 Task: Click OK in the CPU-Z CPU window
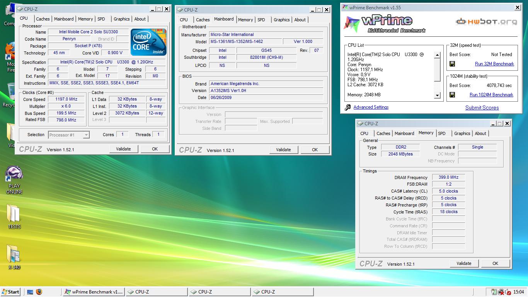[x=155, y=149]
